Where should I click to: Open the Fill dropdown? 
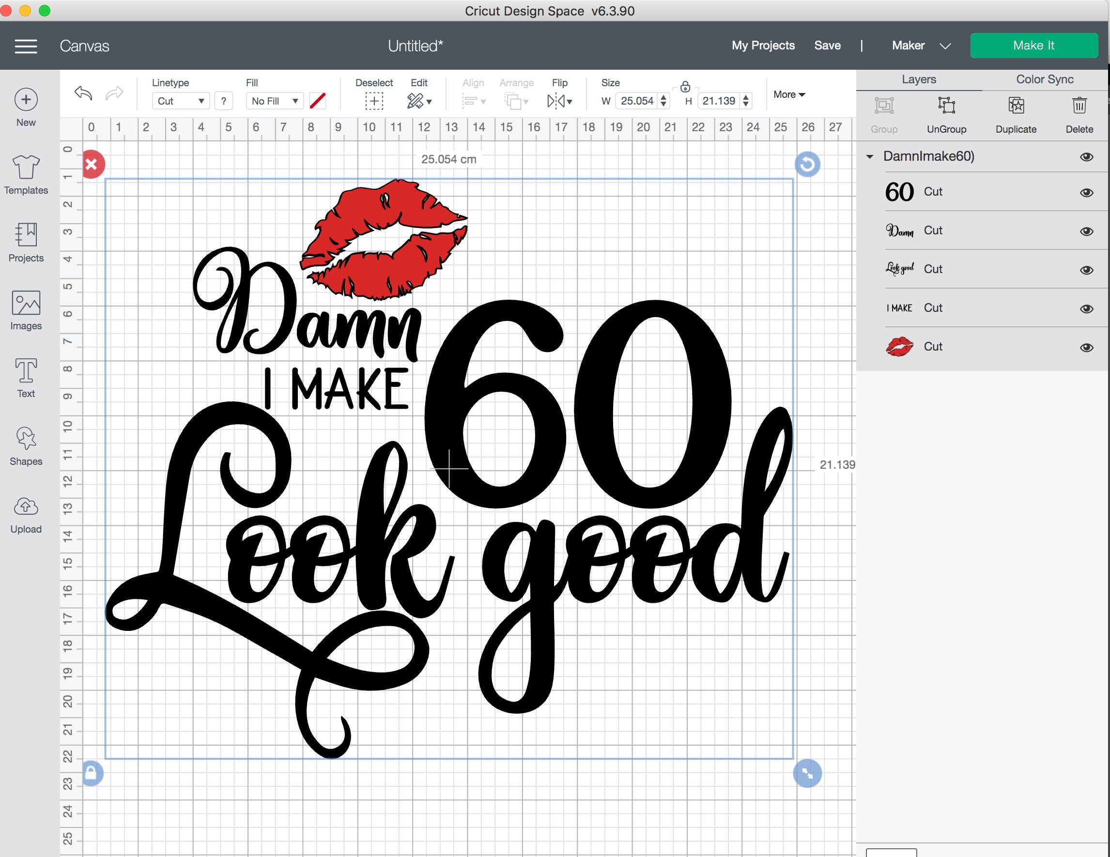275,101
